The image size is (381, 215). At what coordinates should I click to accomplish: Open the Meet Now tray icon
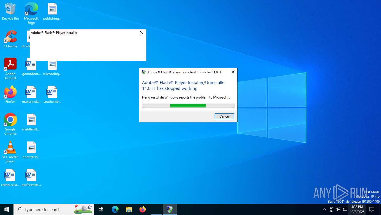point(331,209)
